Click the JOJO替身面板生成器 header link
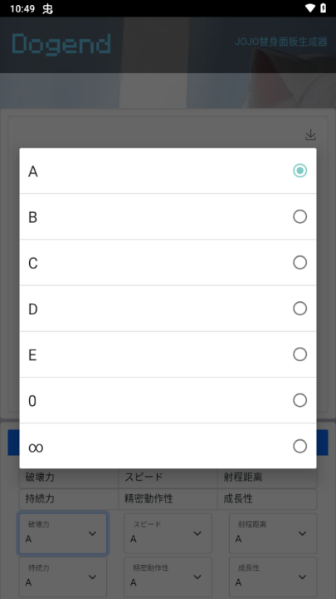This screenshot has height=599, width=336. [281, 42]
